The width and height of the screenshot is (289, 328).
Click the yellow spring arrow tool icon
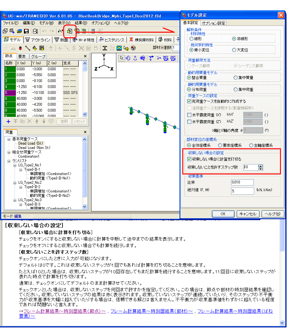(35, 48)
